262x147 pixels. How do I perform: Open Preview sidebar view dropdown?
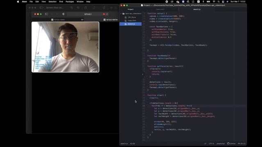42,8
